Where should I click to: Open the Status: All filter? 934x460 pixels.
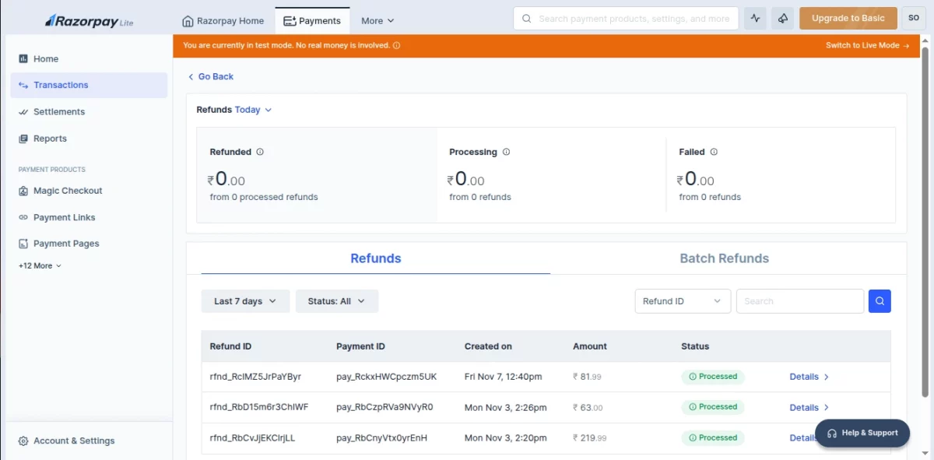(x=336, y=300)
